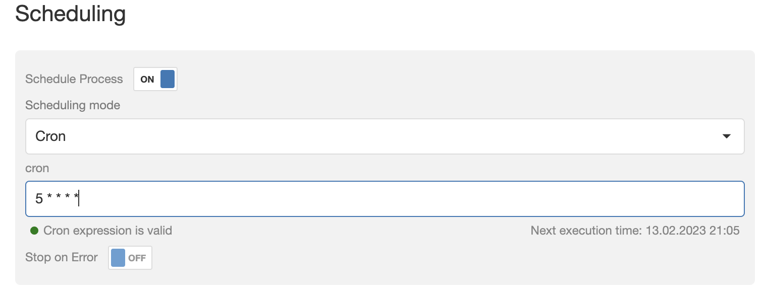Click the blue handle of the ON switch
The width and height of the screenshot is (763, 296).
(x=168, y=79)
